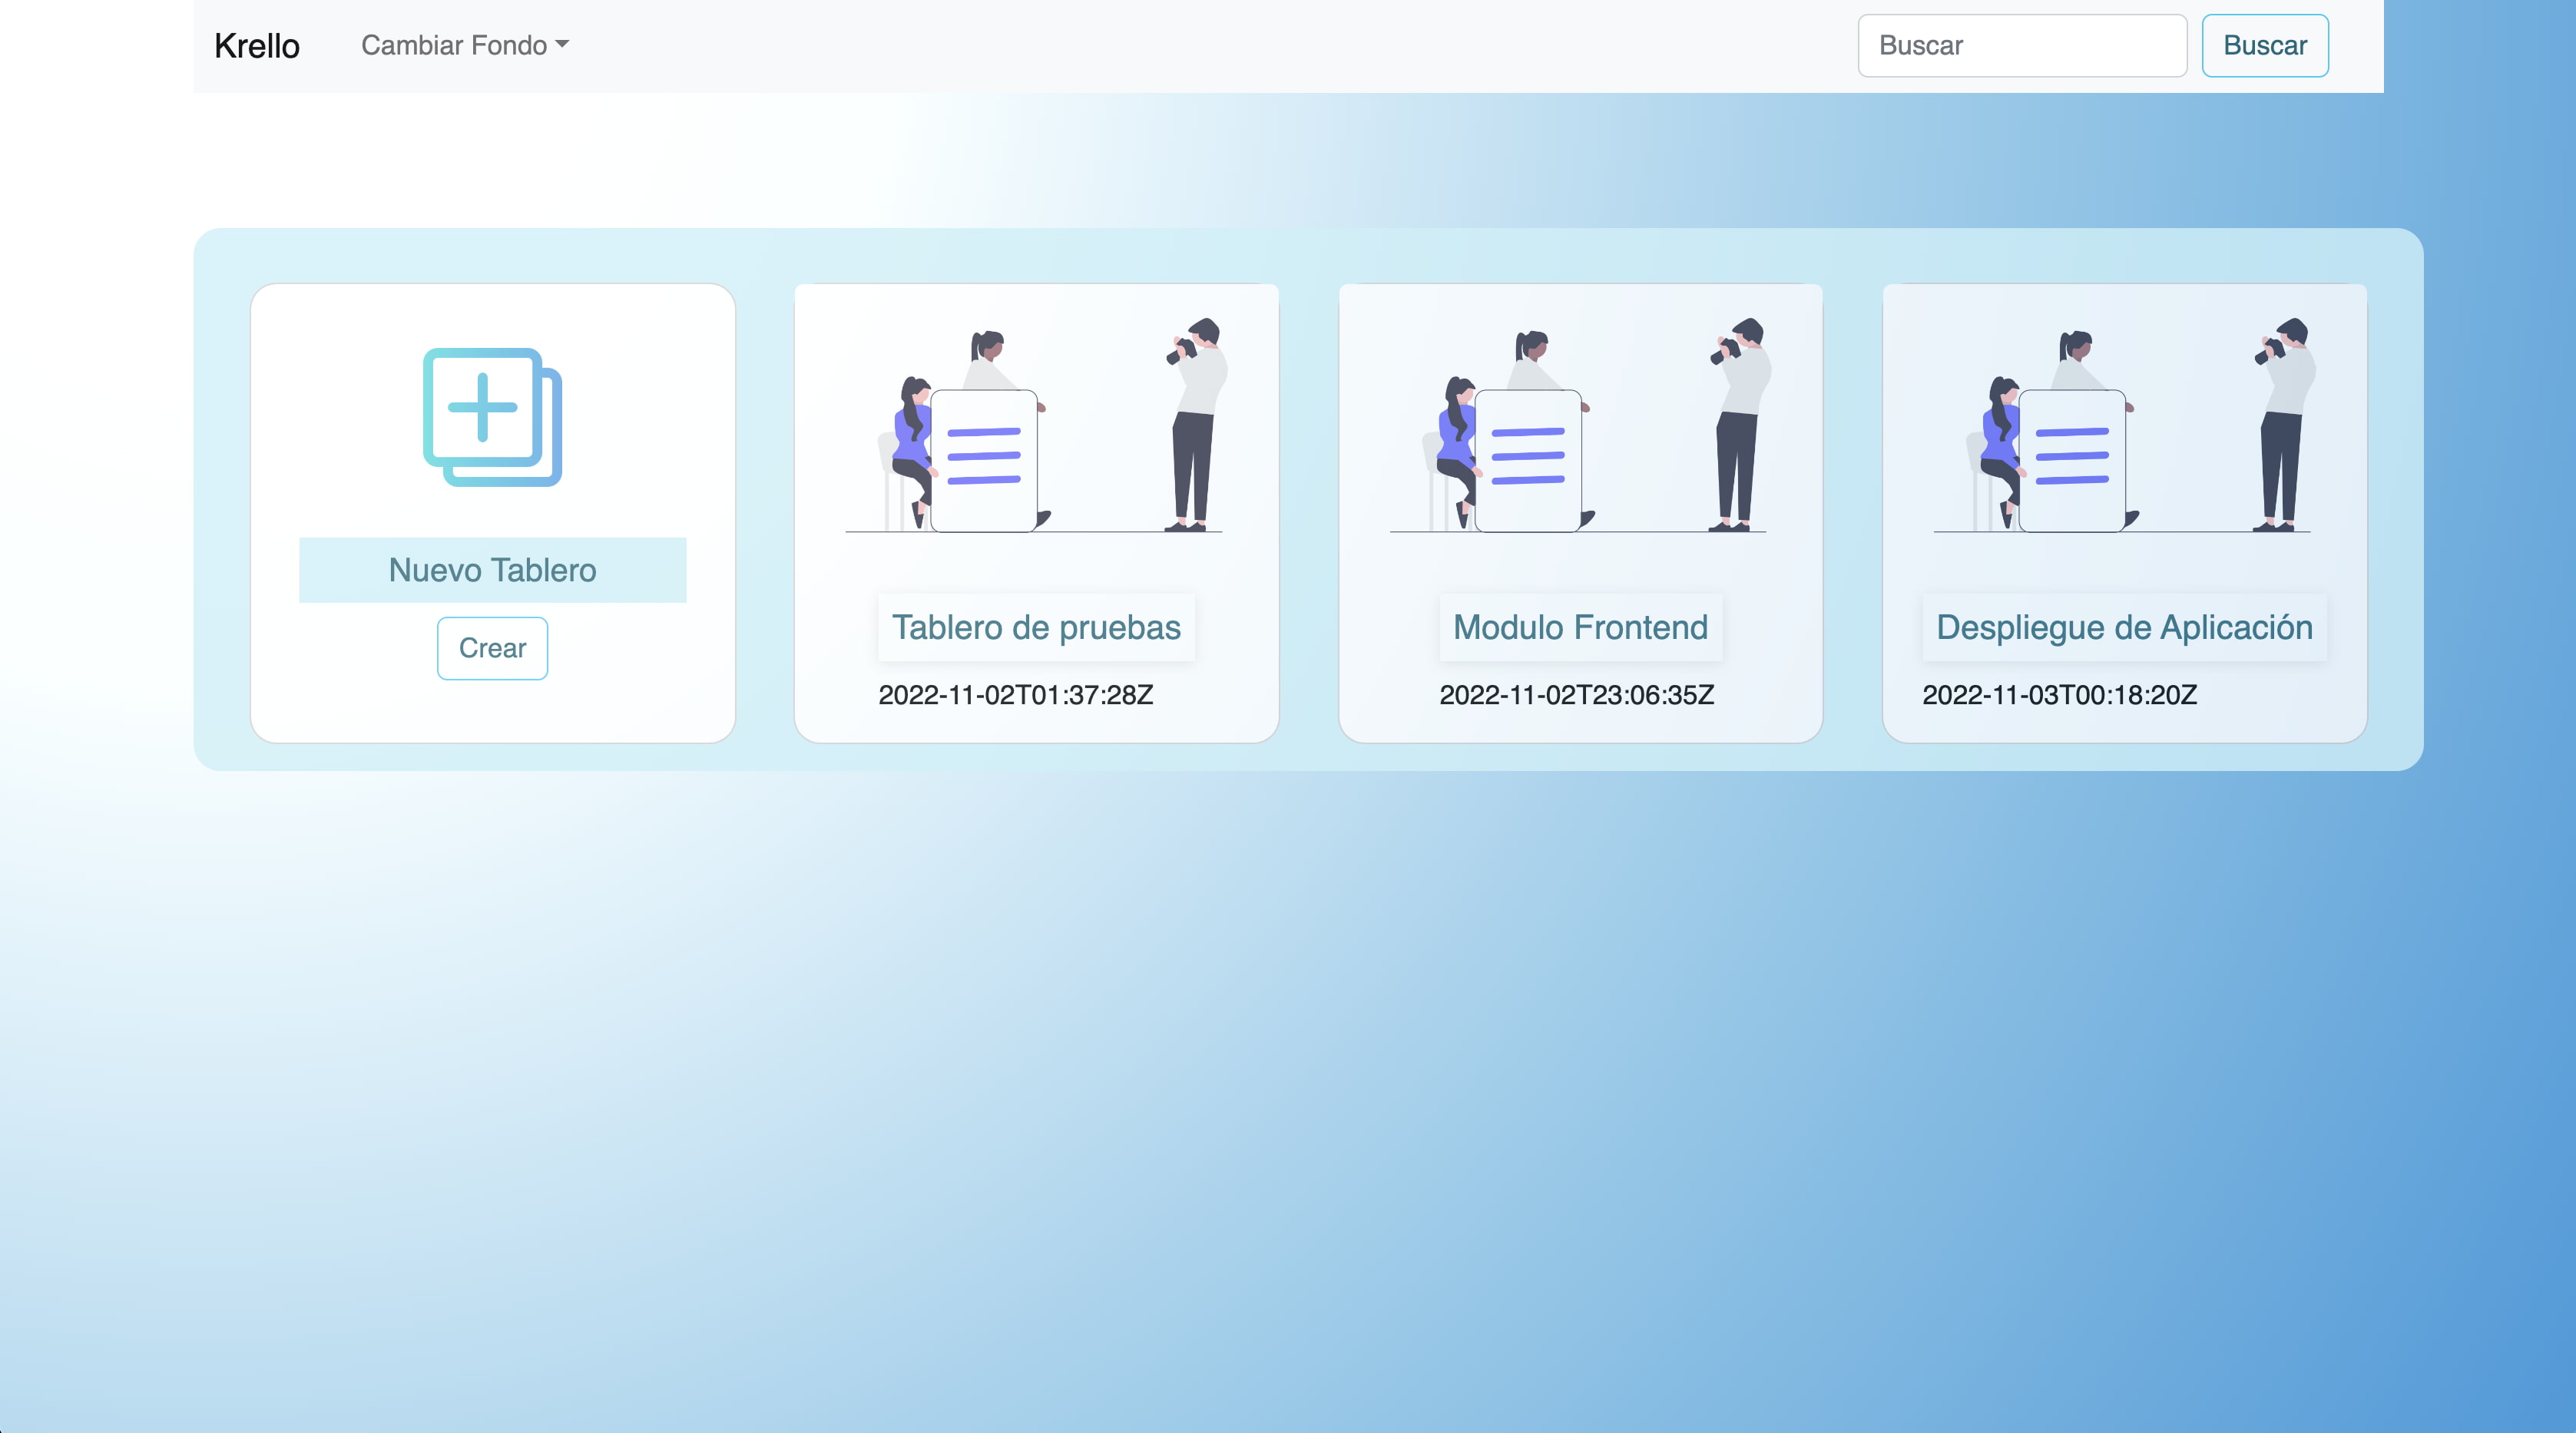Click the document icon in Despliegue de Aplicación card

2071,460
